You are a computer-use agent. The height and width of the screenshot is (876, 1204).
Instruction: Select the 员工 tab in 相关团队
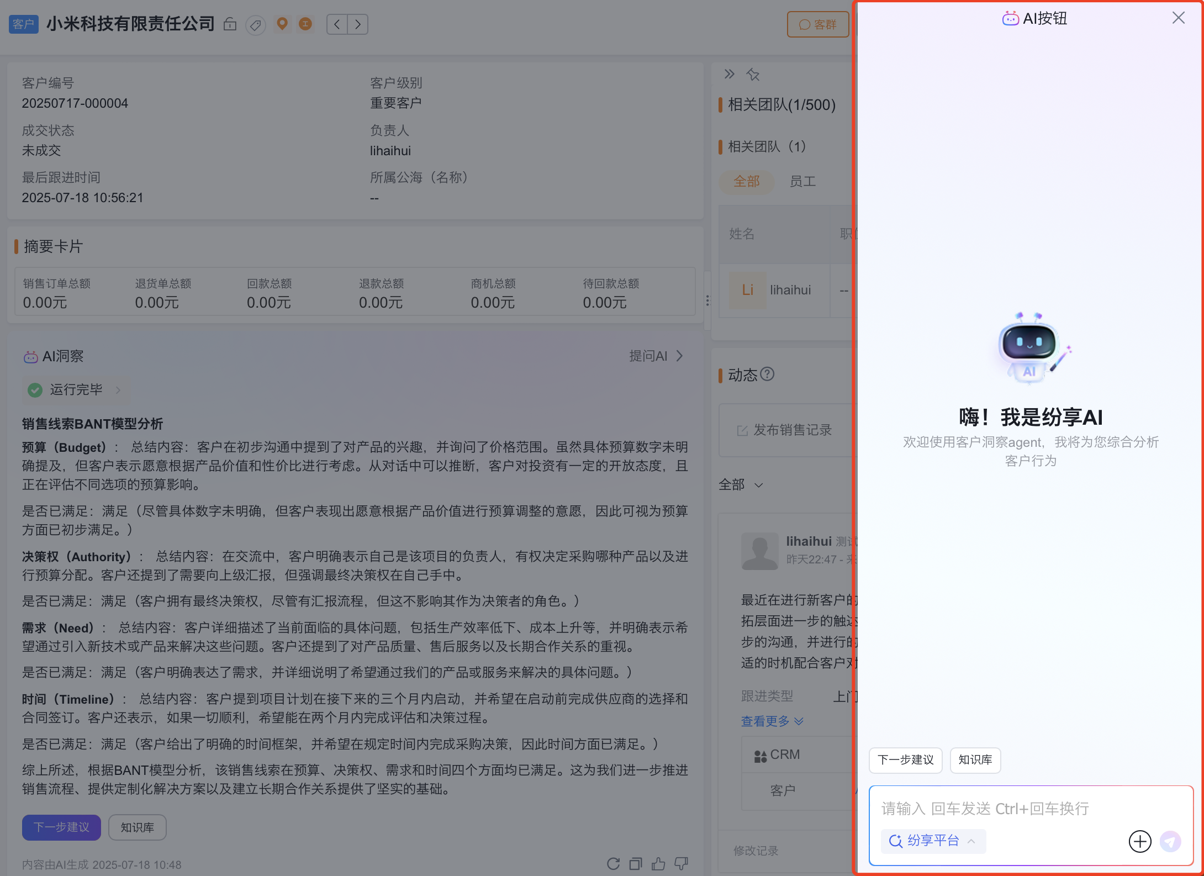pyautogui.click(x=802, y=181)
